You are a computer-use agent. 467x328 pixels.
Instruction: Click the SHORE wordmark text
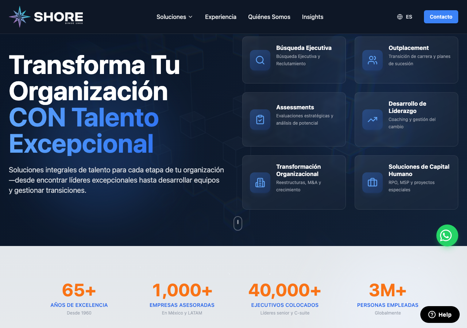pos(58,17)
